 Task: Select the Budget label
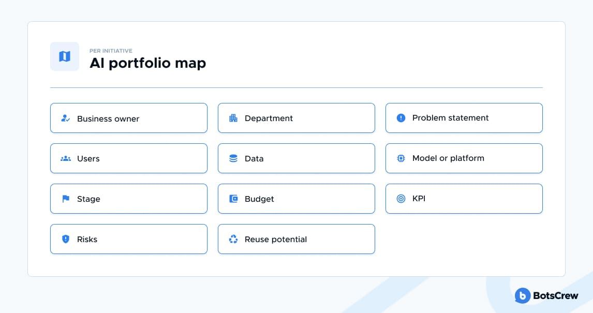pyautogui.click(x=259, y=199)
